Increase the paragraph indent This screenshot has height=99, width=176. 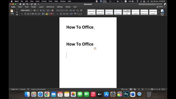coord(74,10)
